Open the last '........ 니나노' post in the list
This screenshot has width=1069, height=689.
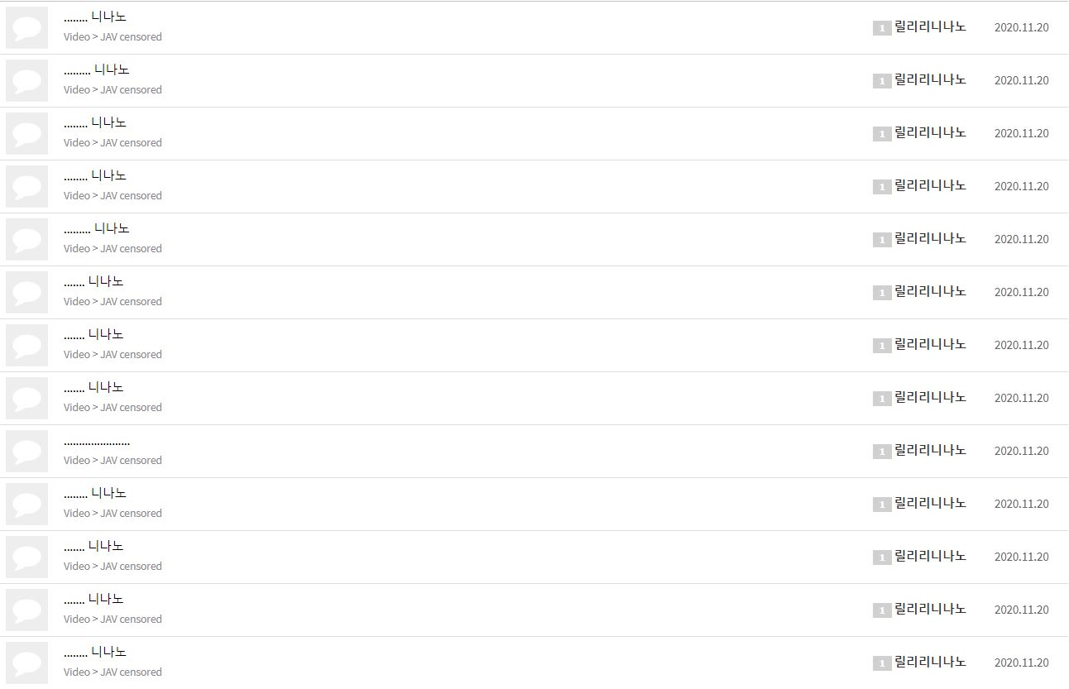(95, 653)
